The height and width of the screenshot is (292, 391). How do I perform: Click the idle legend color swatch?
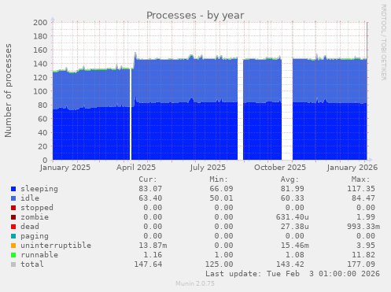pyautogui.click(x=13, y=198)
